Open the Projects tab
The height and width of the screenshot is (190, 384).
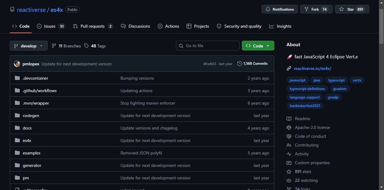click(x=198, y=26)
